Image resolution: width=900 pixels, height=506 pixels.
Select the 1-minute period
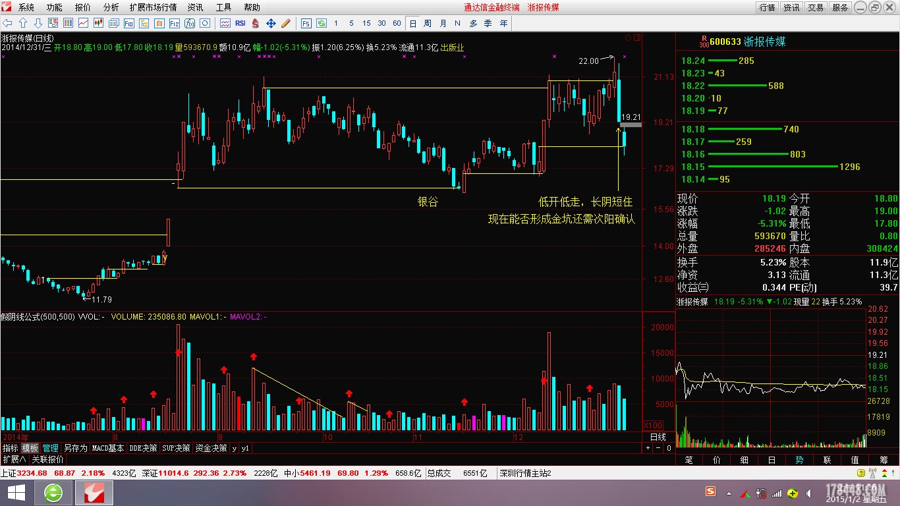pyautogui.click(x=335, y=23)
